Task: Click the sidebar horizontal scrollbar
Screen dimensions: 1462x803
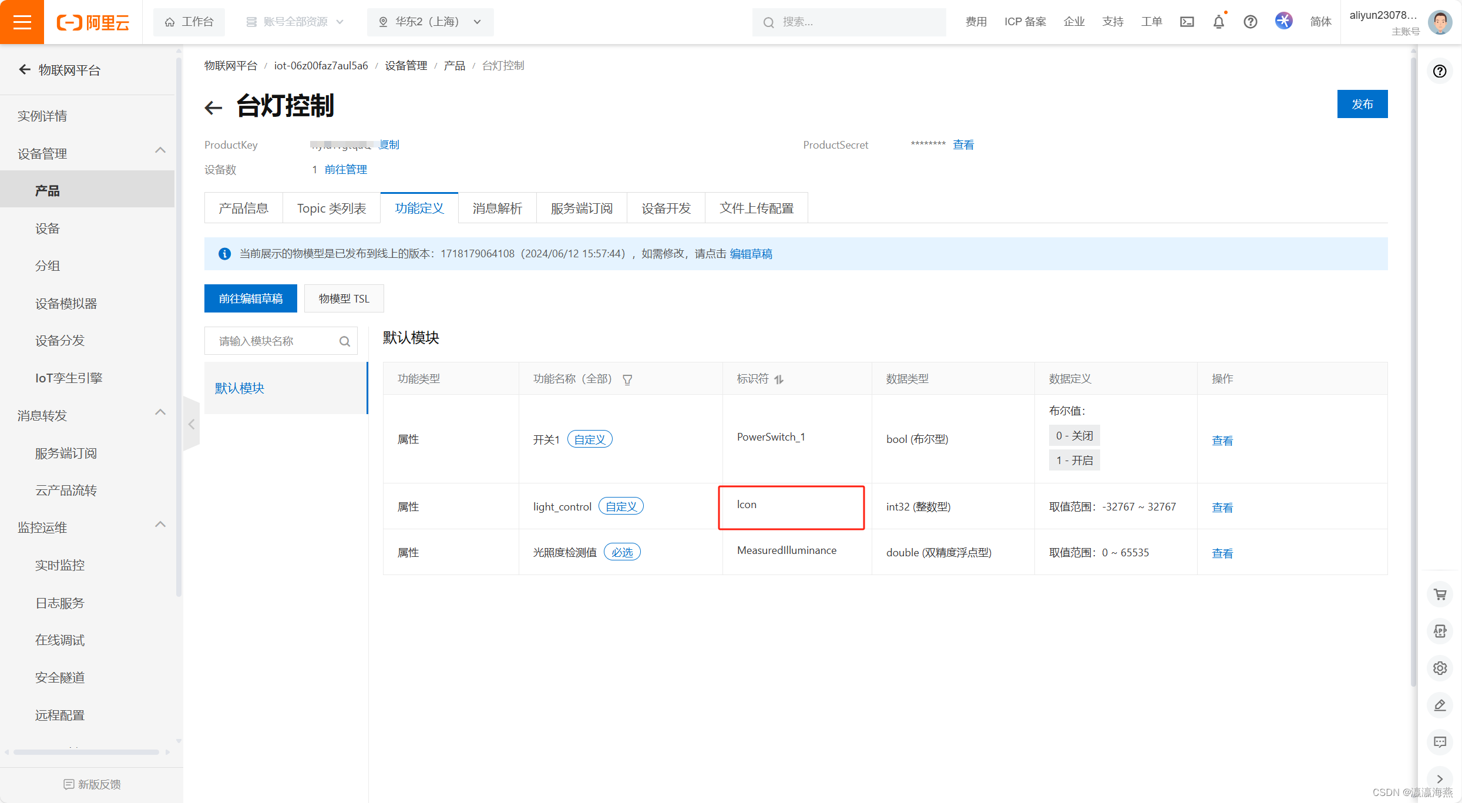Action: pyautogui.click(x=86, y=752)
